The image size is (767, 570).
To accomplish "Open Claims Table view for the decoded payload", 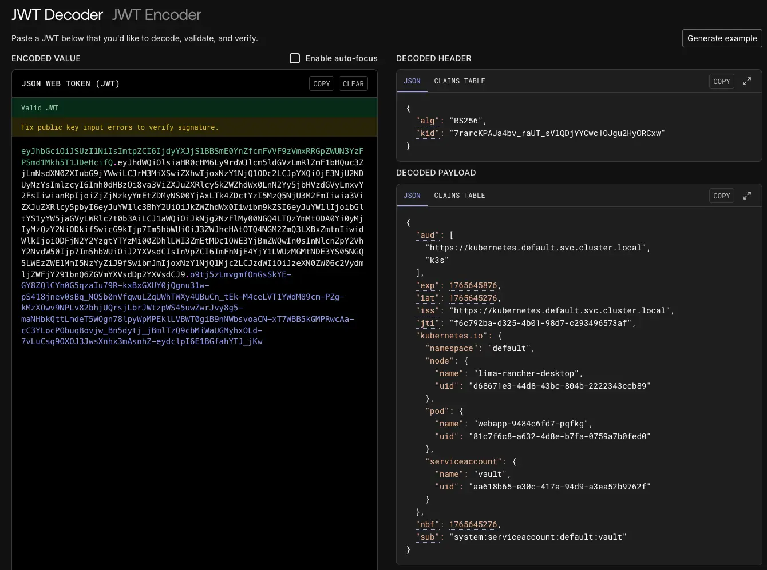I will pyautogui.click(x=459, y=196).
